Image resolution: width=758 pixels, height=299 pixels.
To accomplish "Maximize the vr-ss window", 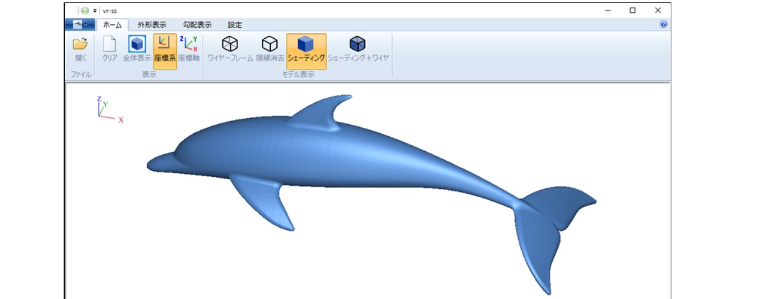I will 633,10.
